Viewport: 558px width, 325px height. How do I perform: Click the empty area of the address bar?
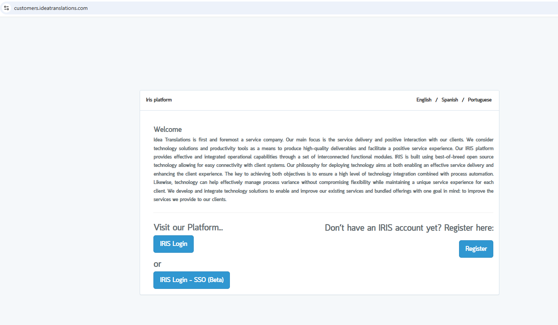[x=305, y=8]
